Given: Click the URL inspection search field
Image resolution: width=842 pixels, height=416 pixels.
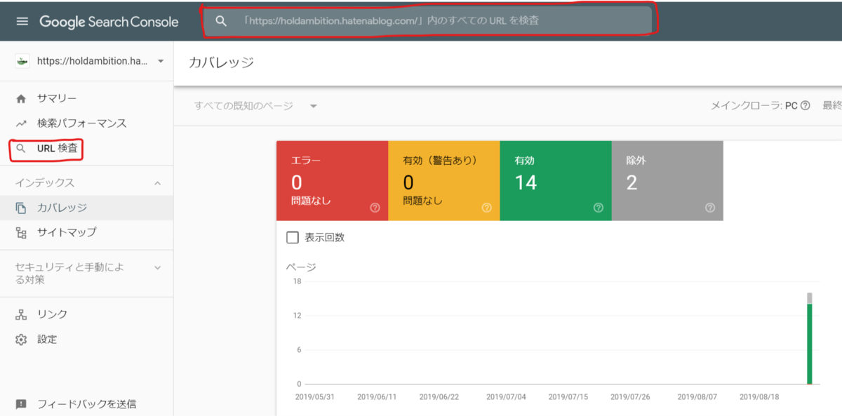Looking at the screenshot, I should [x=428, y=21].
